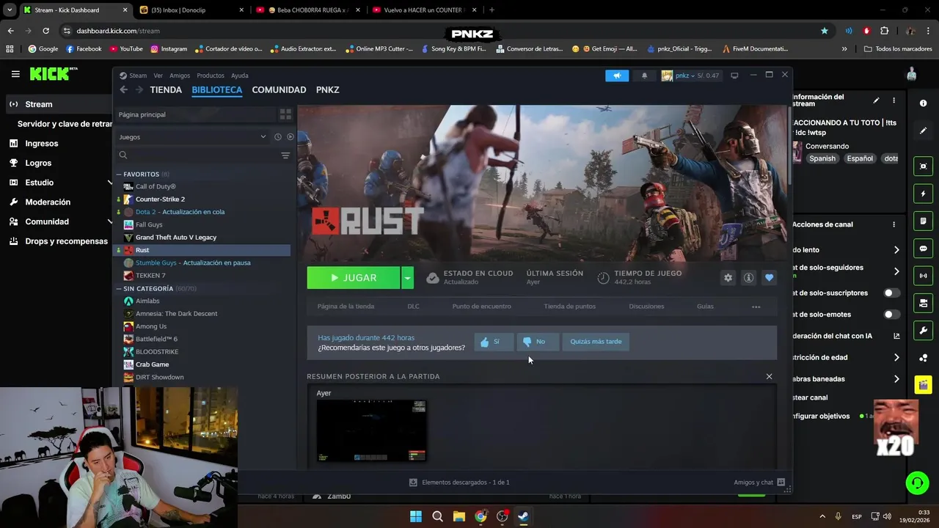Expand modo lento settings arrow
This screenshot has height=528, width=939.
(896, 250)
